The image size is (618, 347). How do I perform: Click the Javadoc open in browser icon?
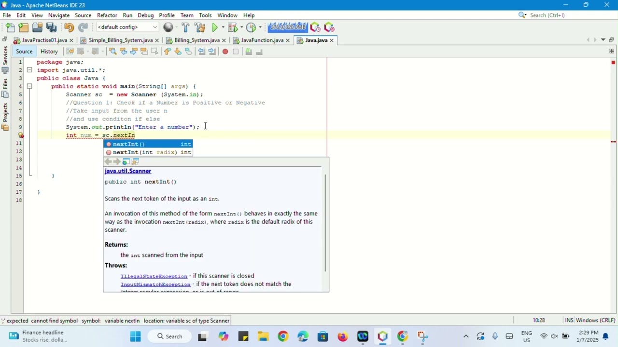pyautogui.click(x=126, y=162)
